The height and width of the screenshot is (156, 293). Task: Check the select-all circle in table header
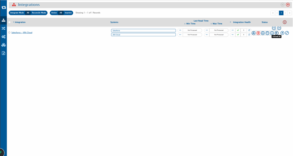(9, 22)
